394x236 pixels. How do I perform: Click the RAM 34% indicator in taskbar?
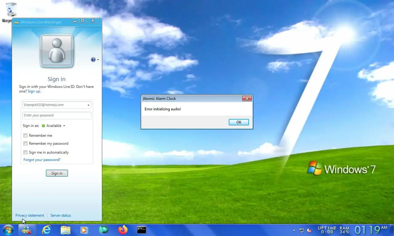344,230
